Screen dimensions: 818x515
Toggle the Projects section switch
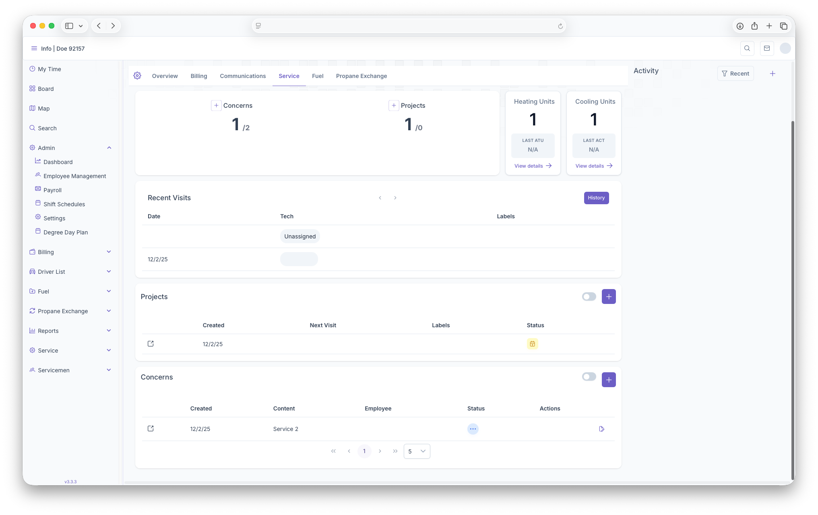pyautogui.click(x=589, y=297)
